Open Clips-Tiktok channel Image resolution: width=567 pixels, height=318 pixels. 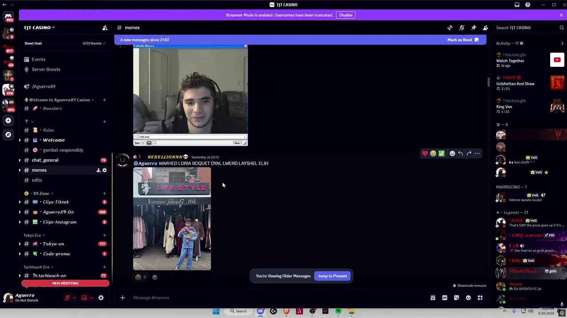click(x=65, y=202)
